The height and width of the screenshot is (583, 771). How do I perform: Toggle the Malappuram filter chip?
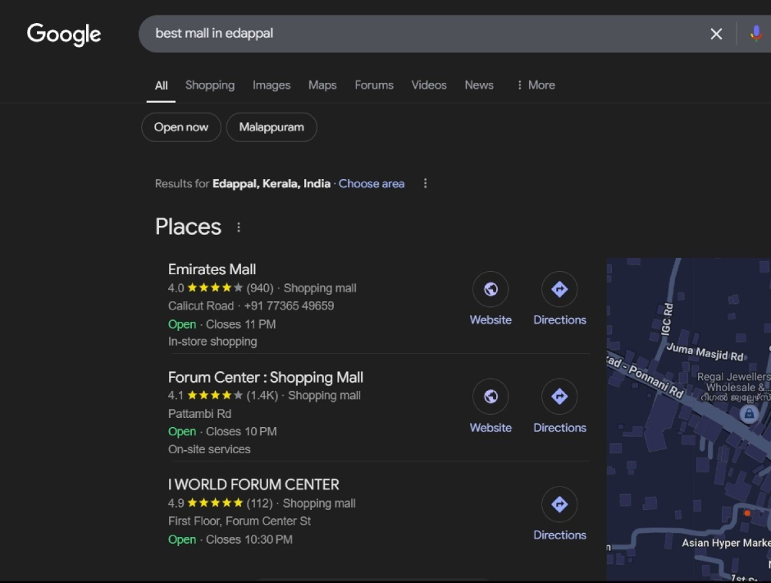[271, 127]
